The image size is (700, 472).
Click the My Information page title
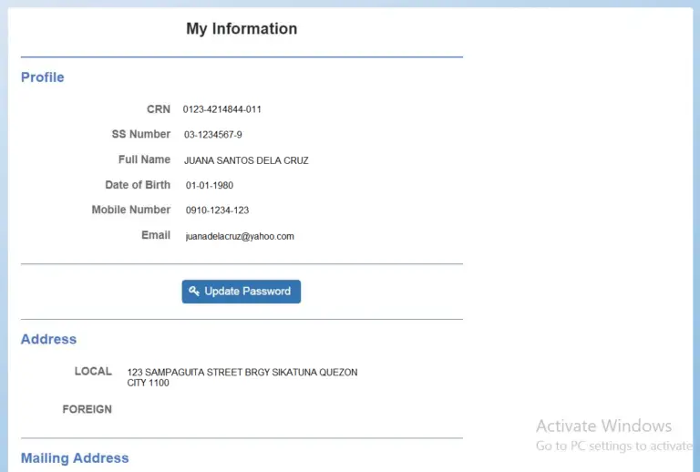pos(242,29)
